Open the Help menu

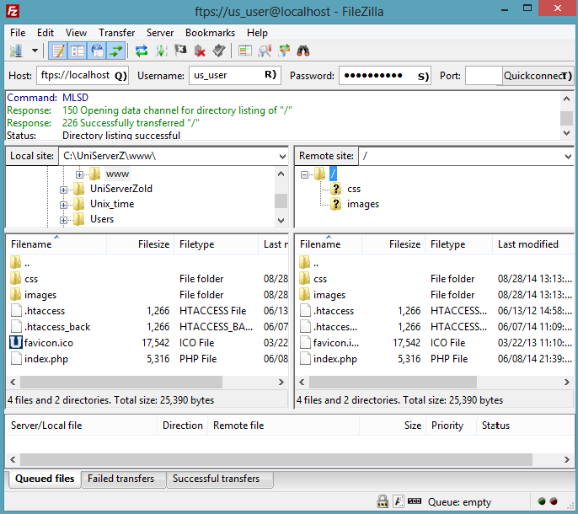257,33
